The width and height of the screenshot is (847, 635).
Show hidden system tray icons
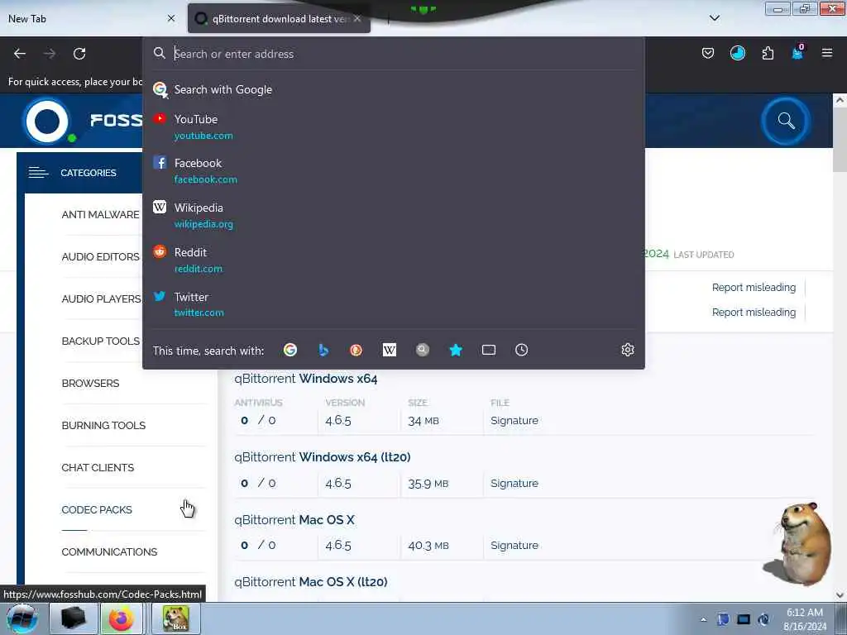point(703,620)
